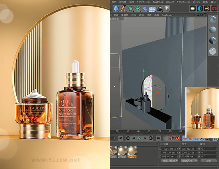Toggle autokeying red button
219x169 pixels.
[x=172, y=138]
